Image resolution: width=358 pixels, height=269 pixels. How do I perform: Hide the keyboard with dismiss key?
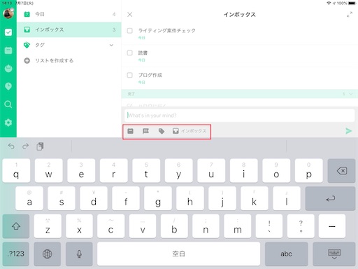(334, 254)
